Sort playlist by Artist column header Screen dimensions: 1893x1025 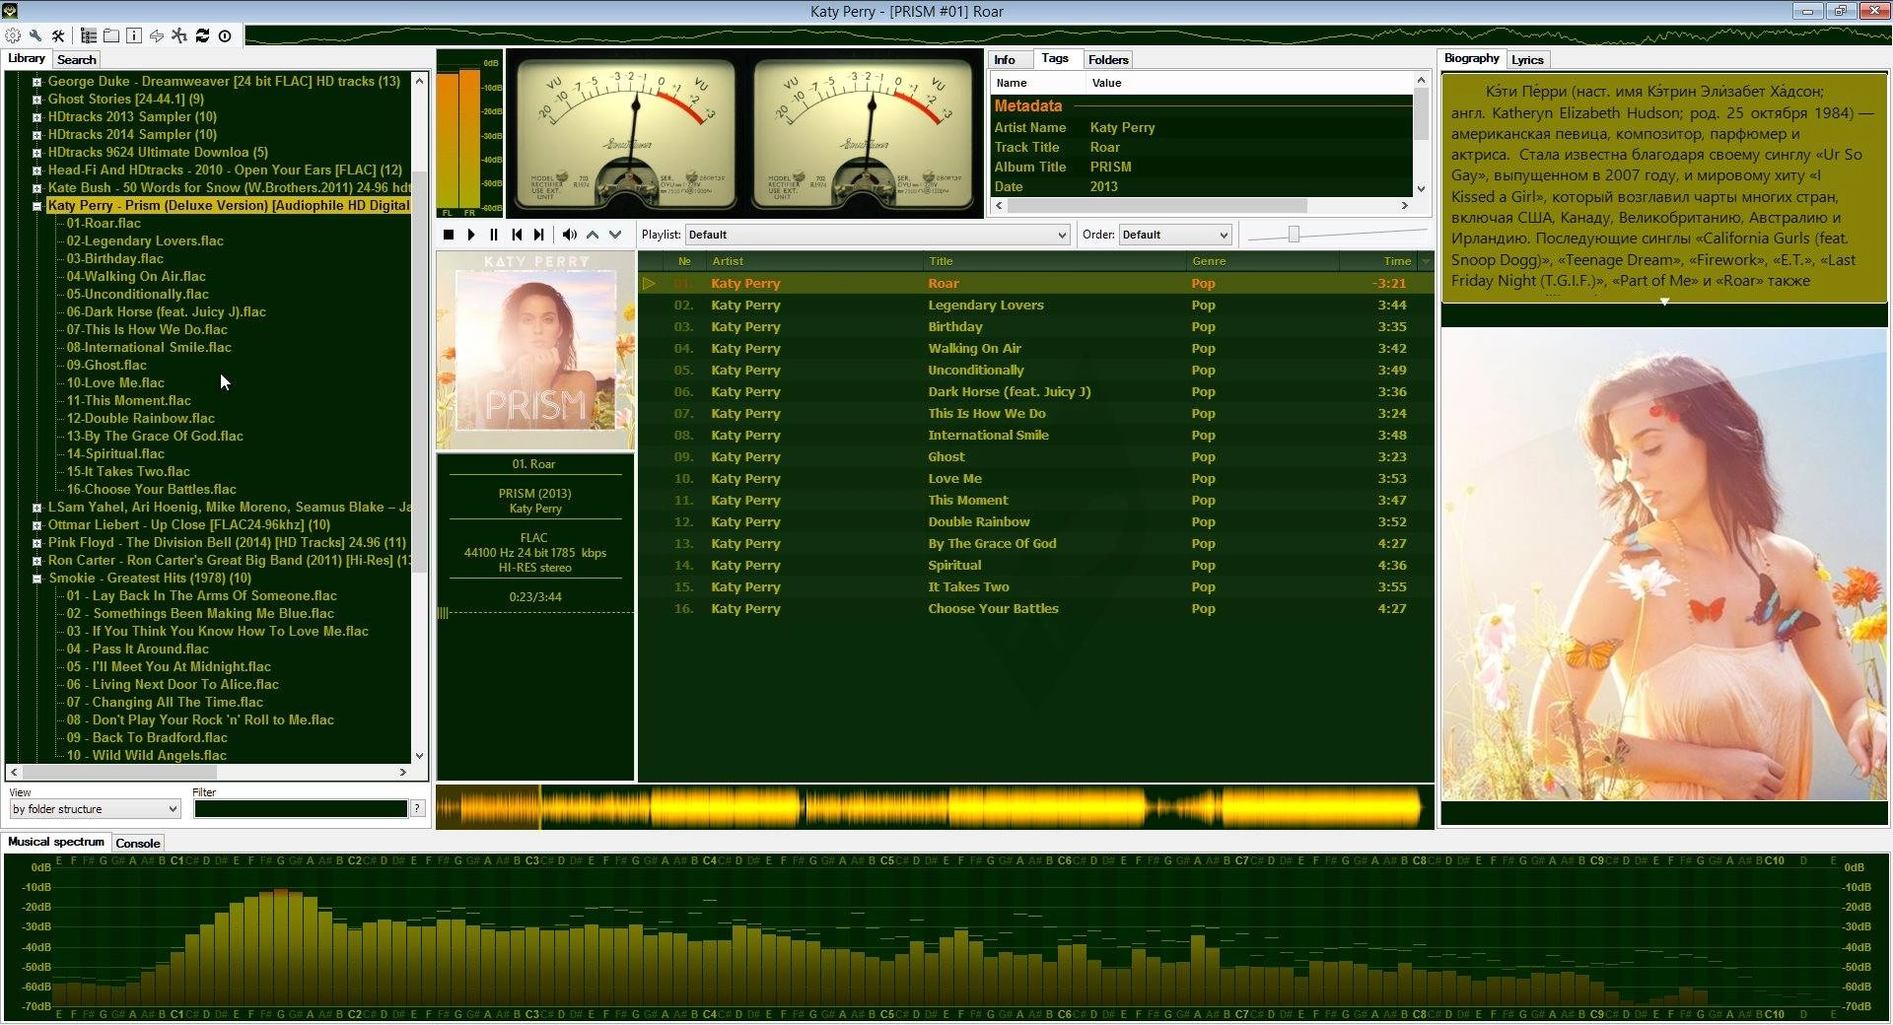pos(814,261)
